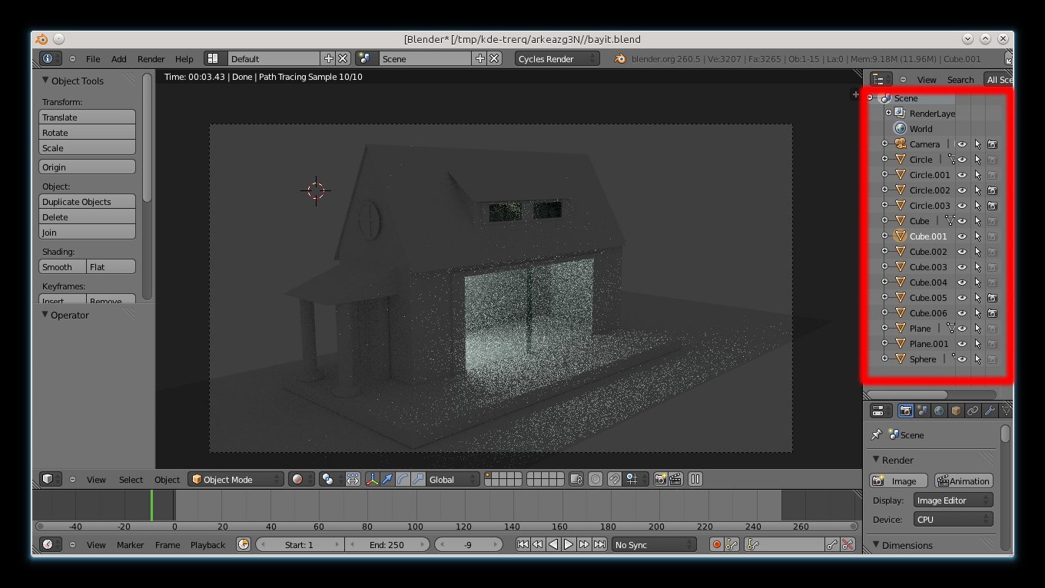This screenshot has width=1045, height=588.
Task: Open the Render menu in top bar
Action: pos(151,59)
